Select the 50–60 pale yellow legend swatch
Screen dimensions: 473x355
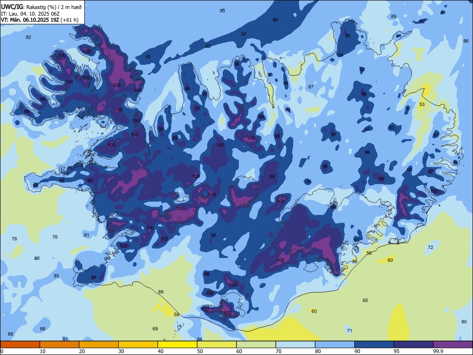[x=217, y=345]
